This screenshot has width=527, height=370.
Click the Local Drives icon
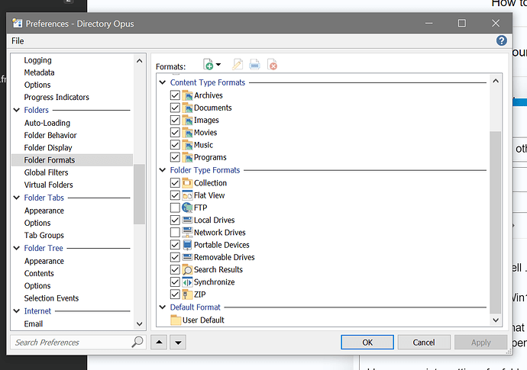(187, 220)
